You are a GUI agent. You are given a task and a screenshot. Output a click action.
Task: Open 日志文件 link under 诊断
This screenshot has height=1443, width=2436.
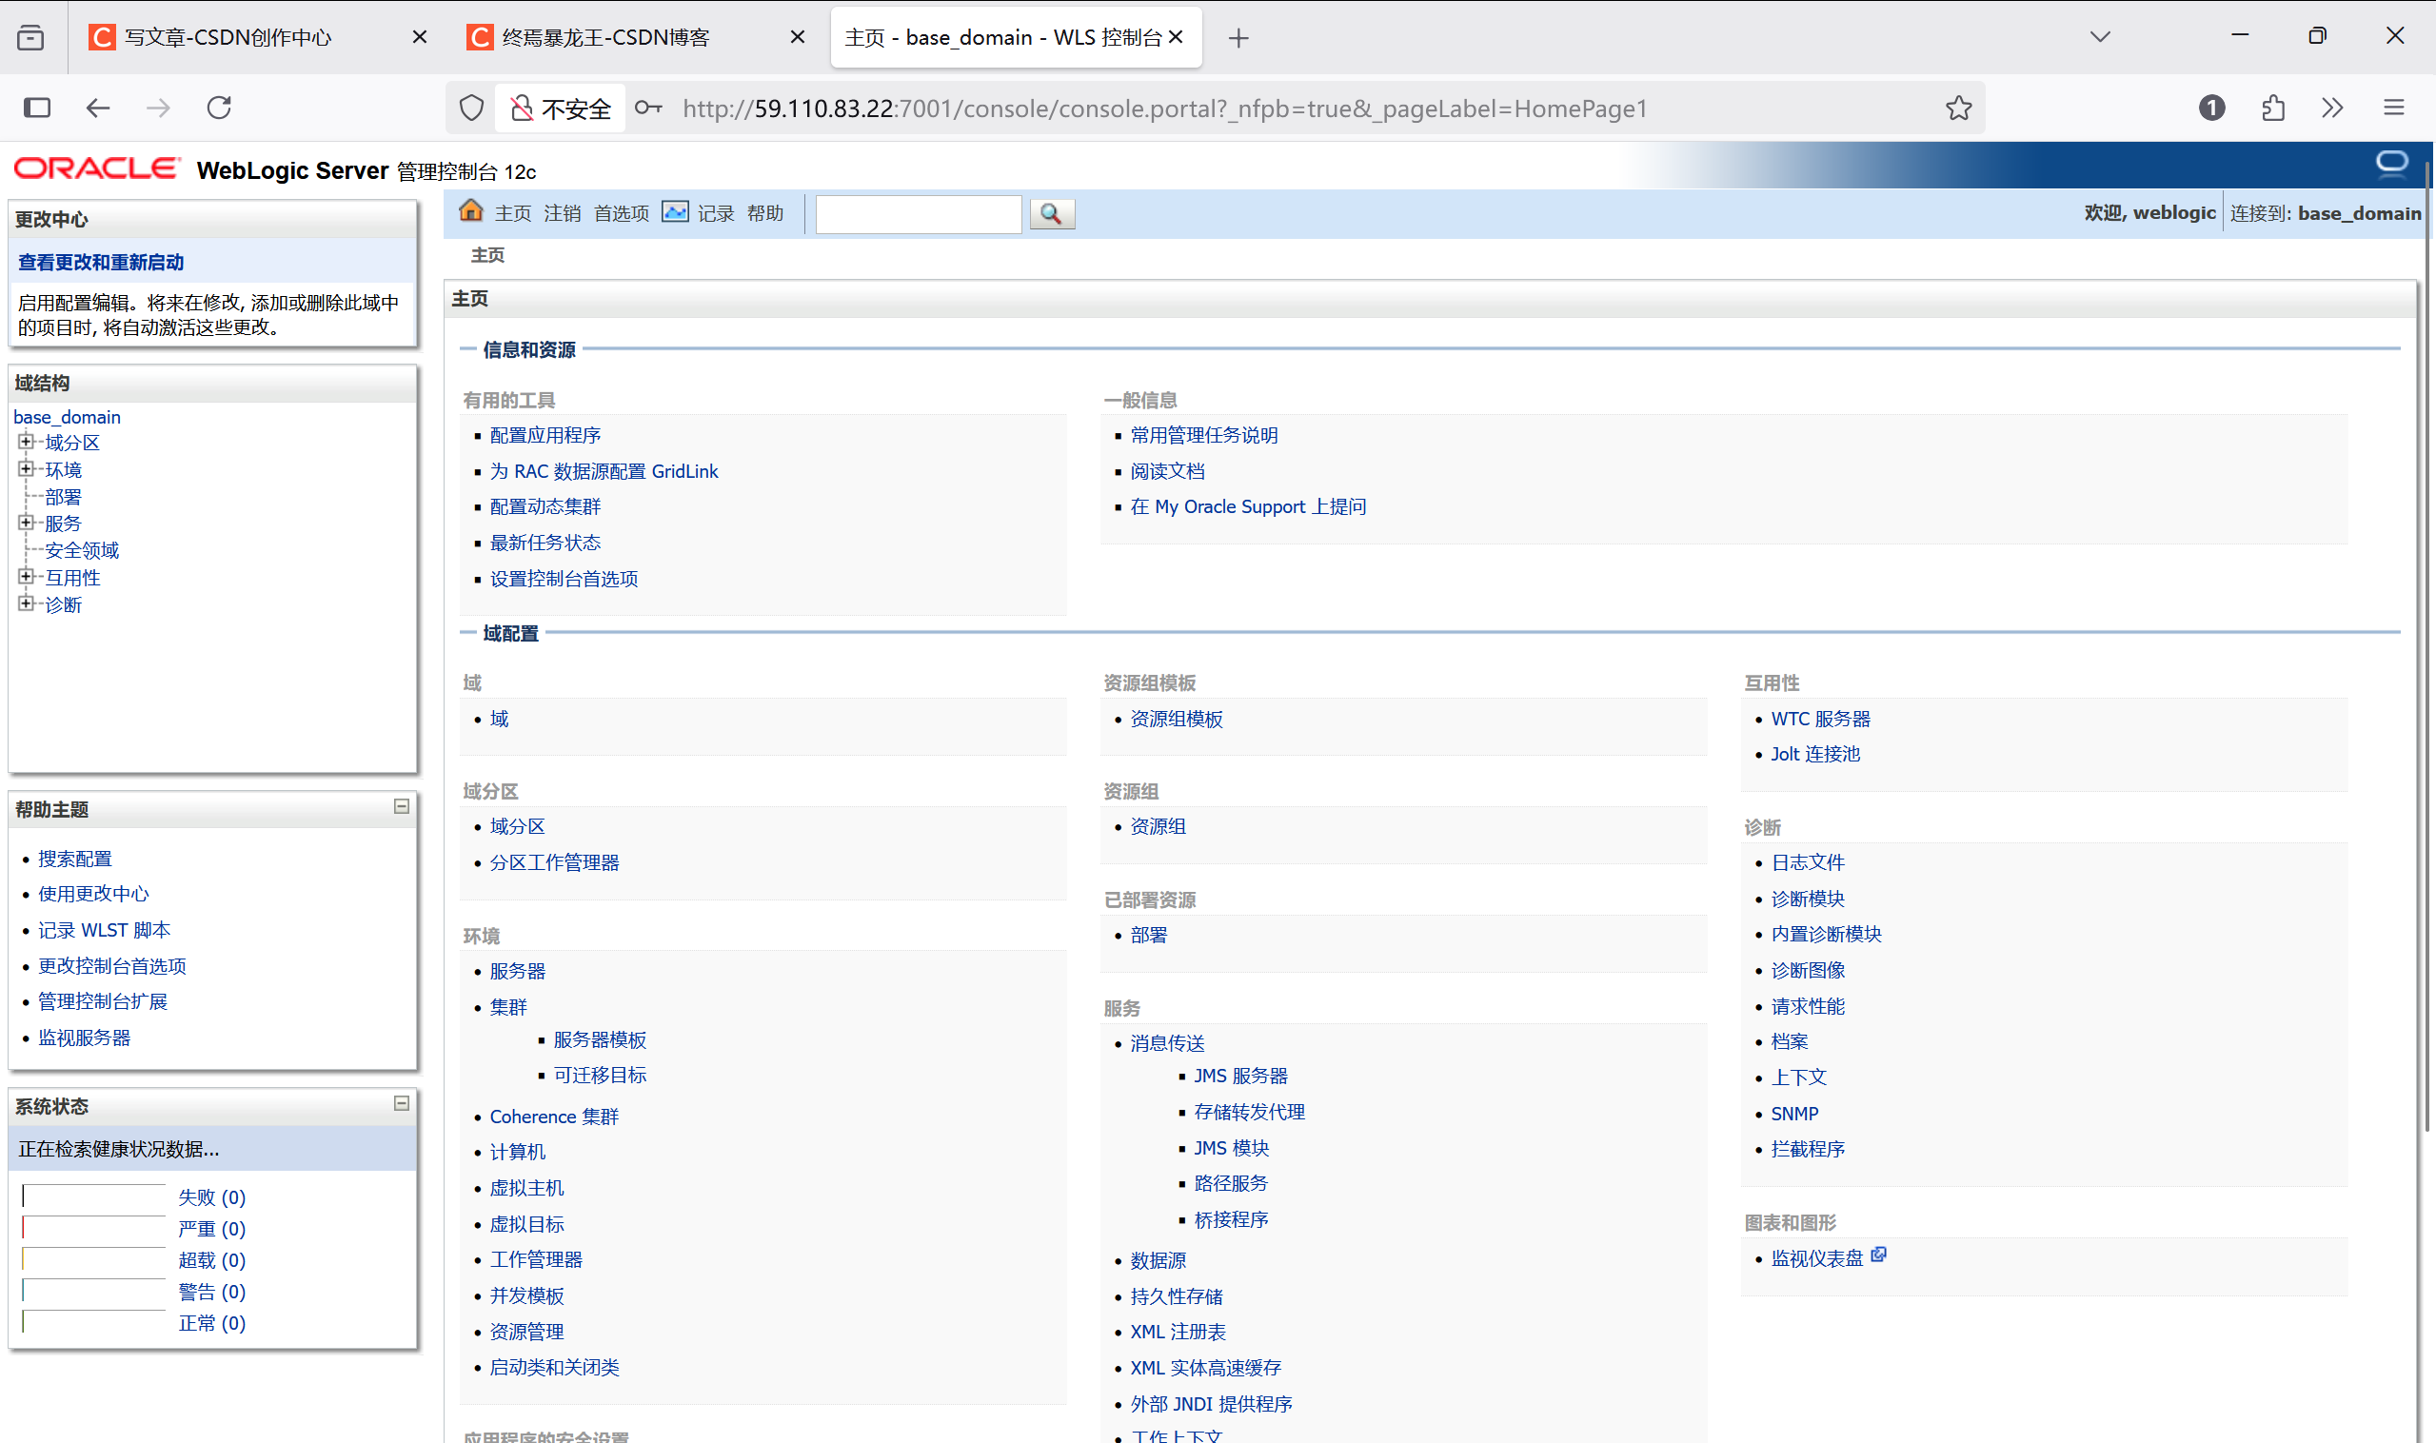[x=1808, y=863]
